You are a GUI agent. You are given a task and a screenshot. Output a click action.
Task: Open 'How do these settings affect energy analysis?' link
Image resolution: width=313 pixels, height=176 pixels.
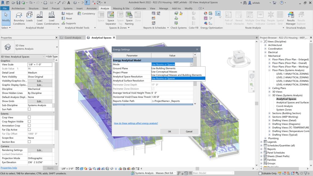point(136,123)
